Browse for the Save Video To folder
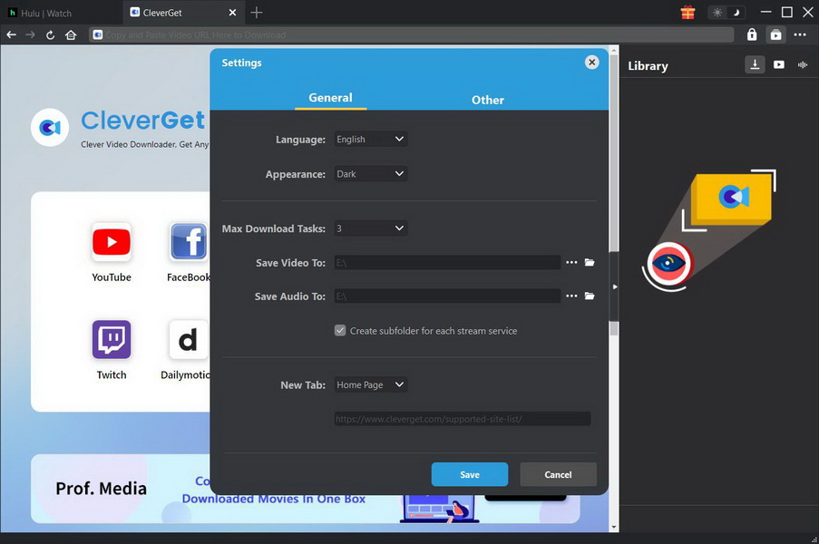819x544 pixels. [x=590, y=262]
